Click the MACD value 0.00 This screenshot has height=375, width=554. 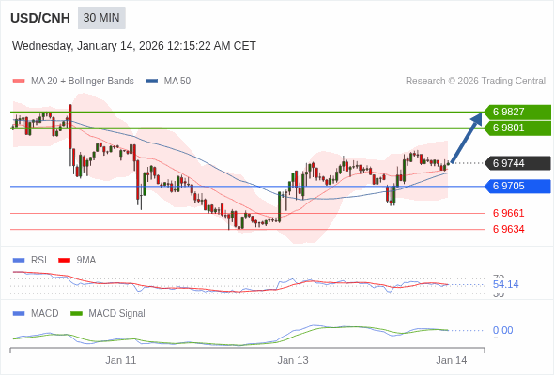coord(502,331)
